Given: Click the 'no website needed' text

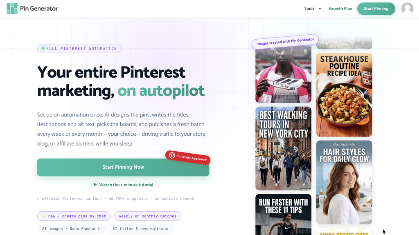Looking at the screenshot, I should [x=174, y=199].
